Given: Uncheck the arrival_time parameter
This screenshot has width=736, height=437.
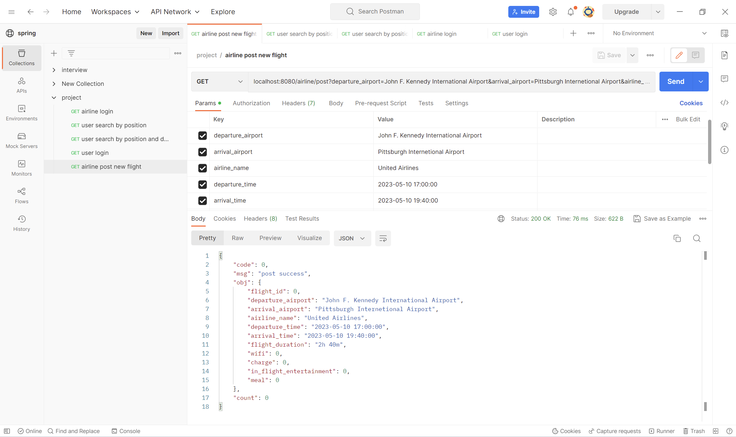Looking at the screenshot, I should pyautogui.click(x=202, y=201).
